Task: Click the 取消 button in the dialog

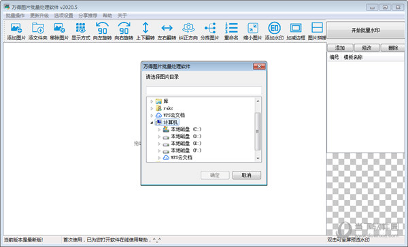Action: [246, 175]
